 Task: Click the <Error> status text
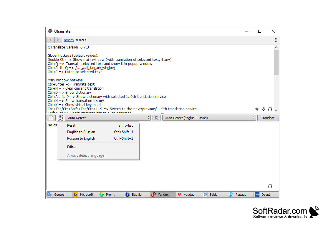[x=81, y=40]
